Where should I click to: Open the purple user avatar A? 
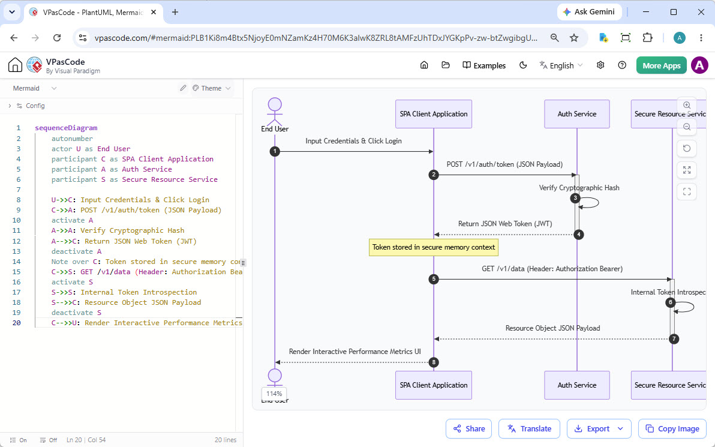[x=699, y=65]
